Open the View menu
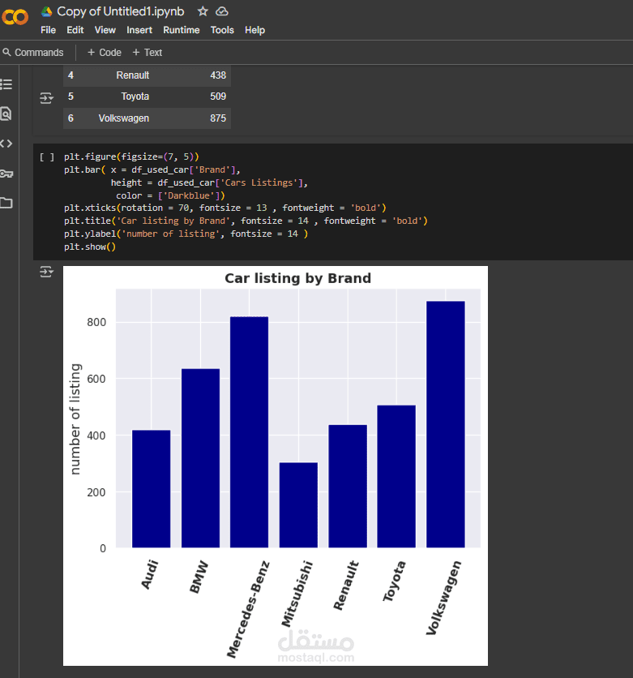 tap(105, 30)
